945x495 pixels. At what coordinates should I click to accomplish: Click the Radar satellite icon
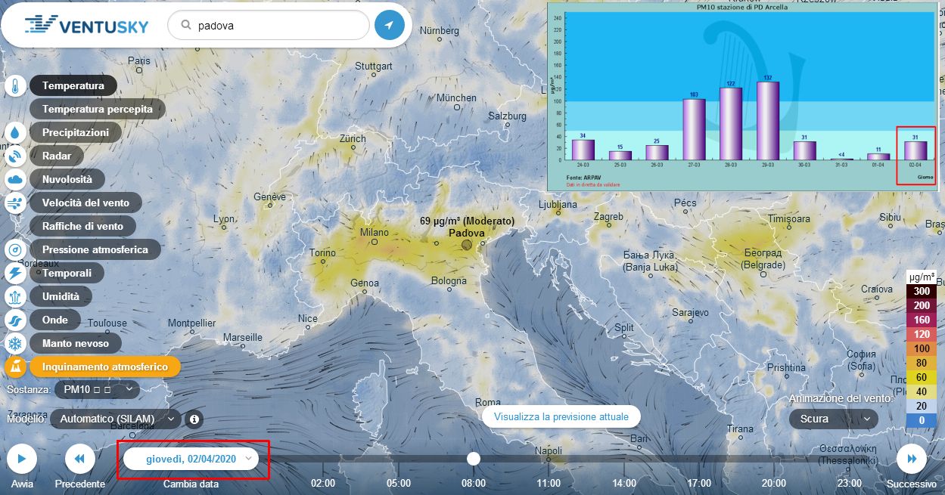[15, 156]
